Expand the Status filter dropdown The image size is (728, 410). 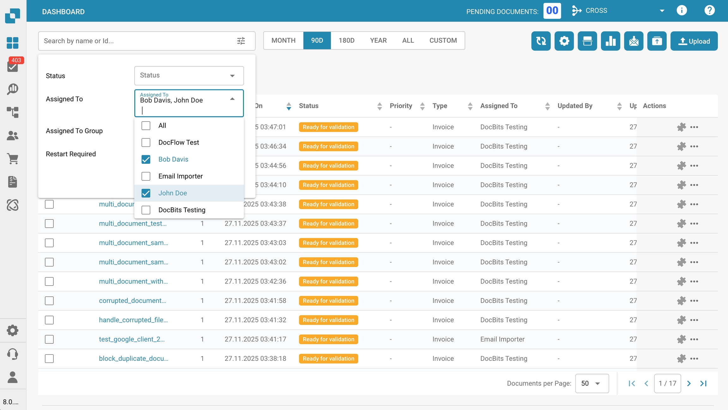(x=189, y=75)
